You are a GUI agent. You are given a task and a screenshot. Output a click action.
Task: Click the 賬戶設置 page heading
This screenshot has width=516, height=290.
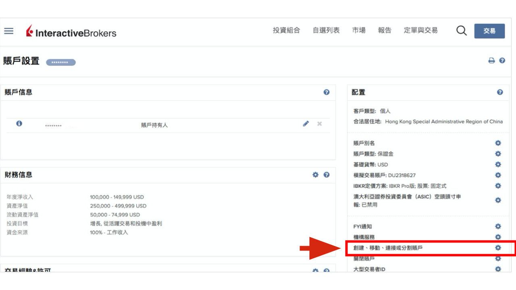(21, 61)
